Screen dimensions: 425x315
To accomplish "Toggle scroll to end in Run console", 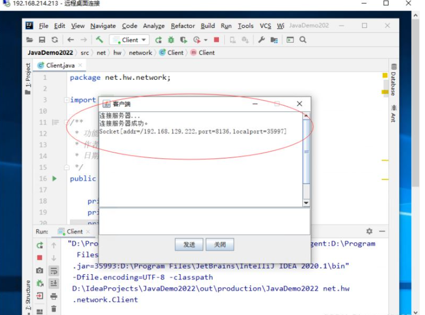I will click(x=54, y=283).
